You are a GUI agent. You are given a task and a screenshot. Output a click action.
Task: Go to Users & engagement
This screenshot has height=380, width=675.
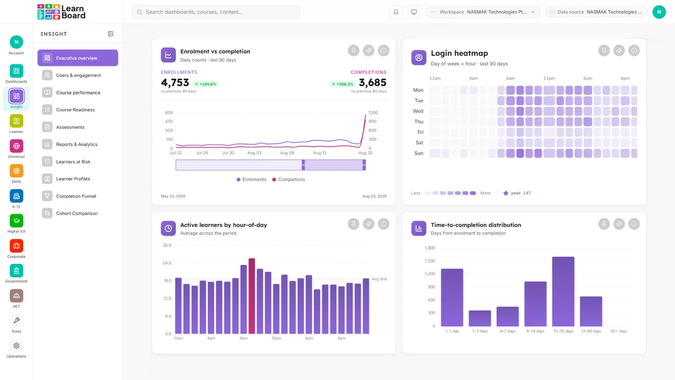(x=78, y=75)
